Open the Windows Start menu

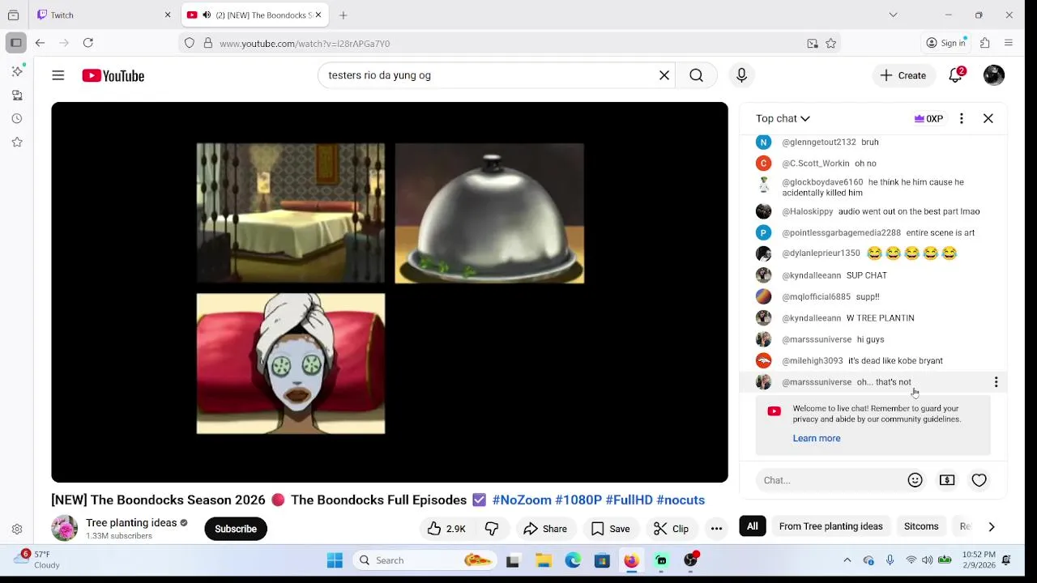pos(335,560)
